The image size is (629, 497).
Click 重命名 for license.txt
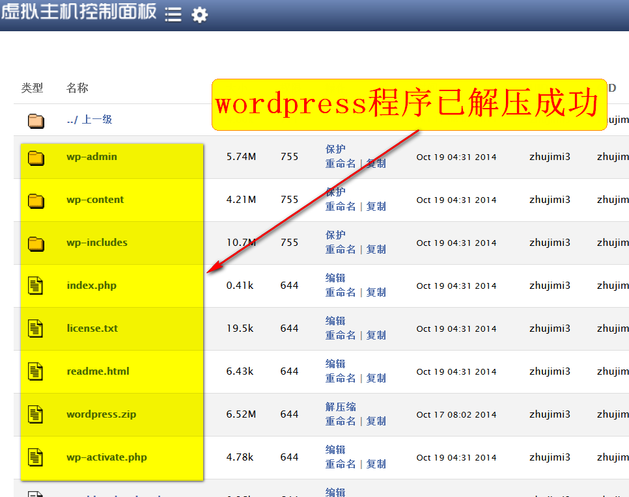pos(340,335)
